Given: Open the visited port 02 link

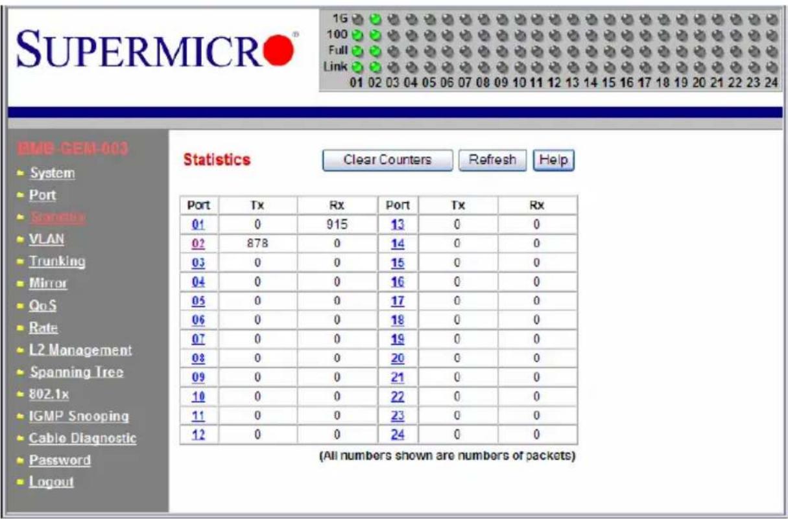Looking at the screenshot, I should click(x=199, y=244).
